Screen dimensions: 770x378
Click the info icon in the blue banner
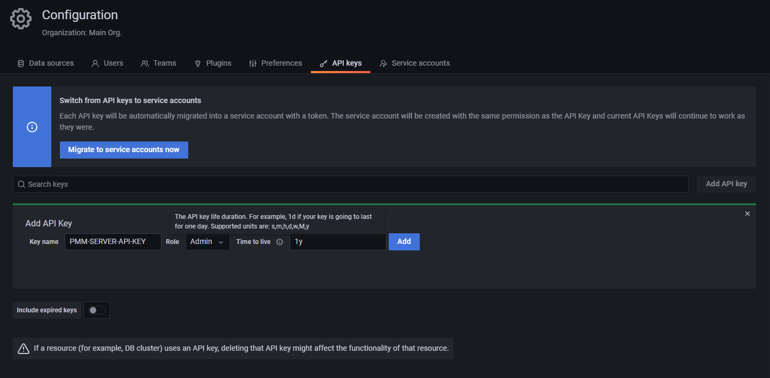pyautogui.click(x=32, y=127)
